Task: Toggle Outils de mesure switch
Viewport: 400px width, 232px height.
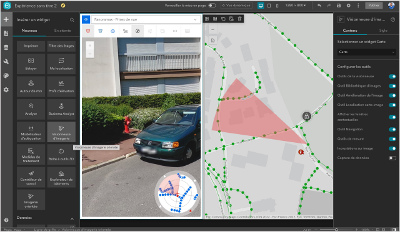Action: (392, 139)
